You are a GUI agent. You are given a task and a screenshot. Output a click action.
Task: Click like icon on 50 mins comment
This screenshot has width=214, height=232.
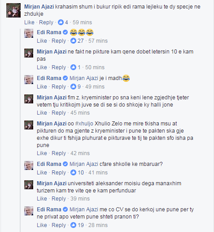73,67
